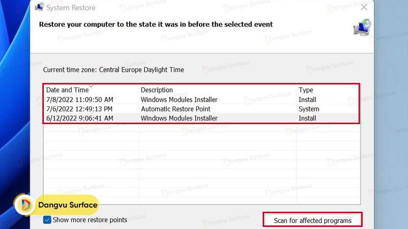
Task: Click 'Install' type in the 7/8/2022 row
Action: [307, 100]
